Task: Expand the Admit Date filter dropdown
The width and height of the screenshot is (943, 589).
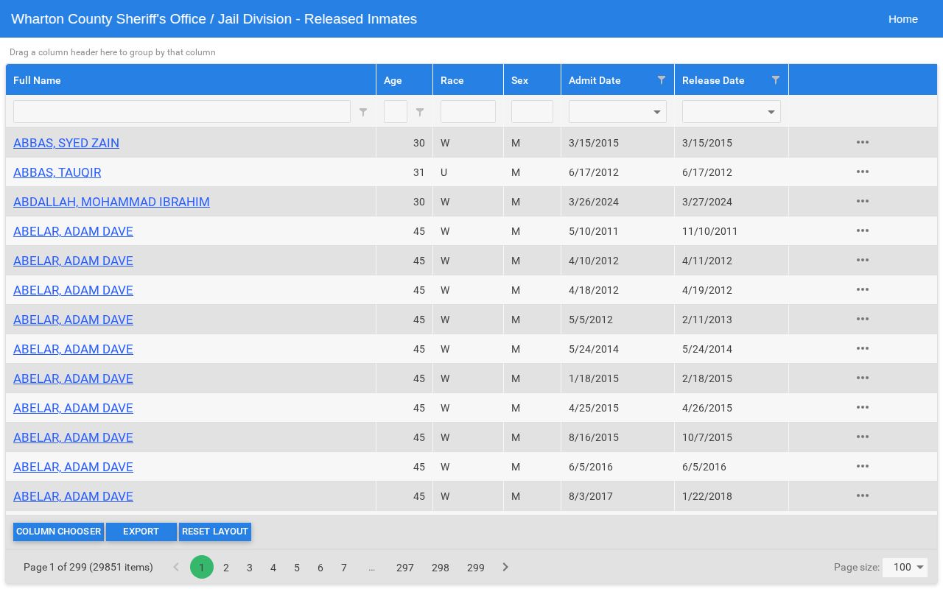Action: pyautogui.click(x=656, y=112)
